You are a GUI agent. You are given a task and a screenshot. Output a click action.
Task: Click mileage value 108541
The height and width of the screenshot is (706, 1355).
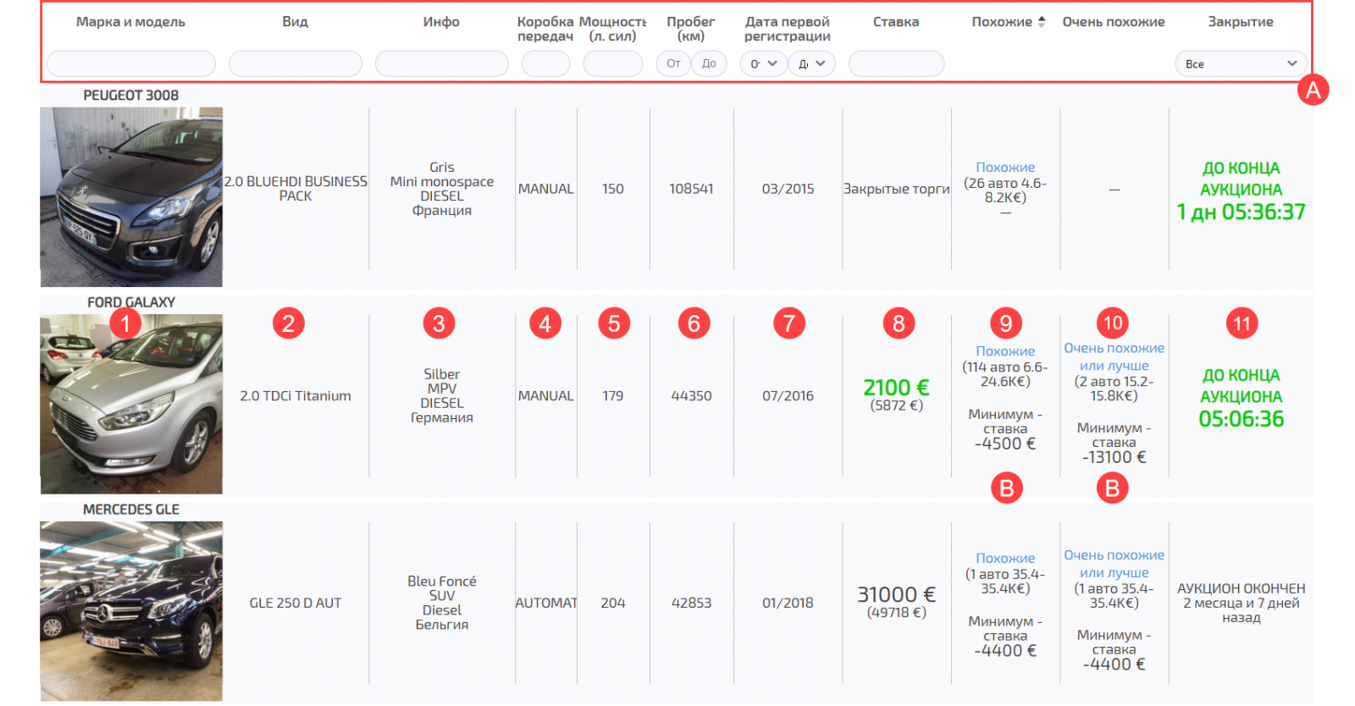click(x=691, y=189)
